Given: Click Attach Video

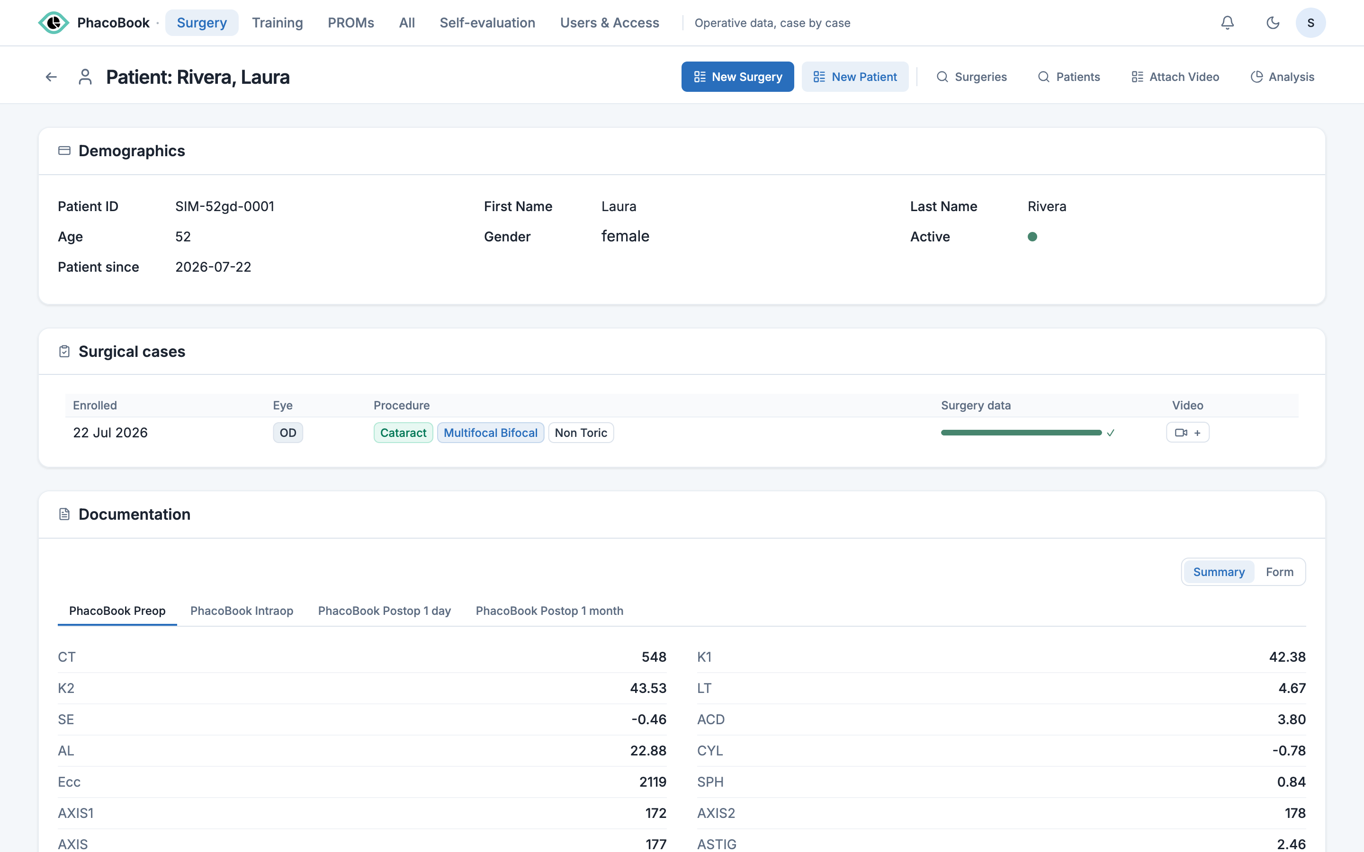Looking at the screenshot, I should tap(1175, 77).
